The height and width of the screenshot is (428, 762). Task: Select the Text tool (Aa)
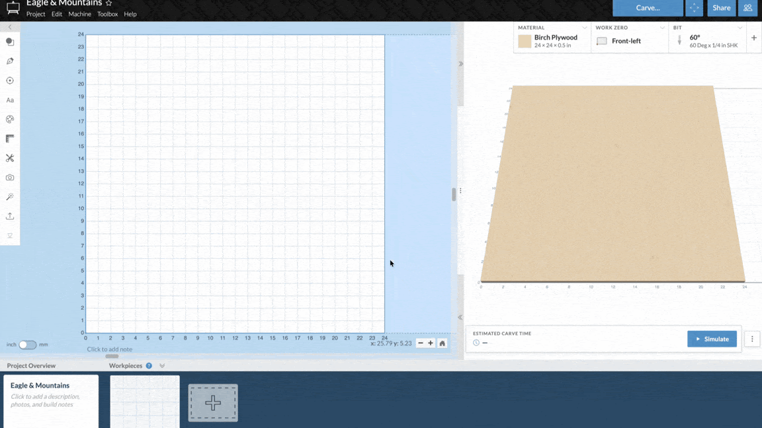[10, 100]
